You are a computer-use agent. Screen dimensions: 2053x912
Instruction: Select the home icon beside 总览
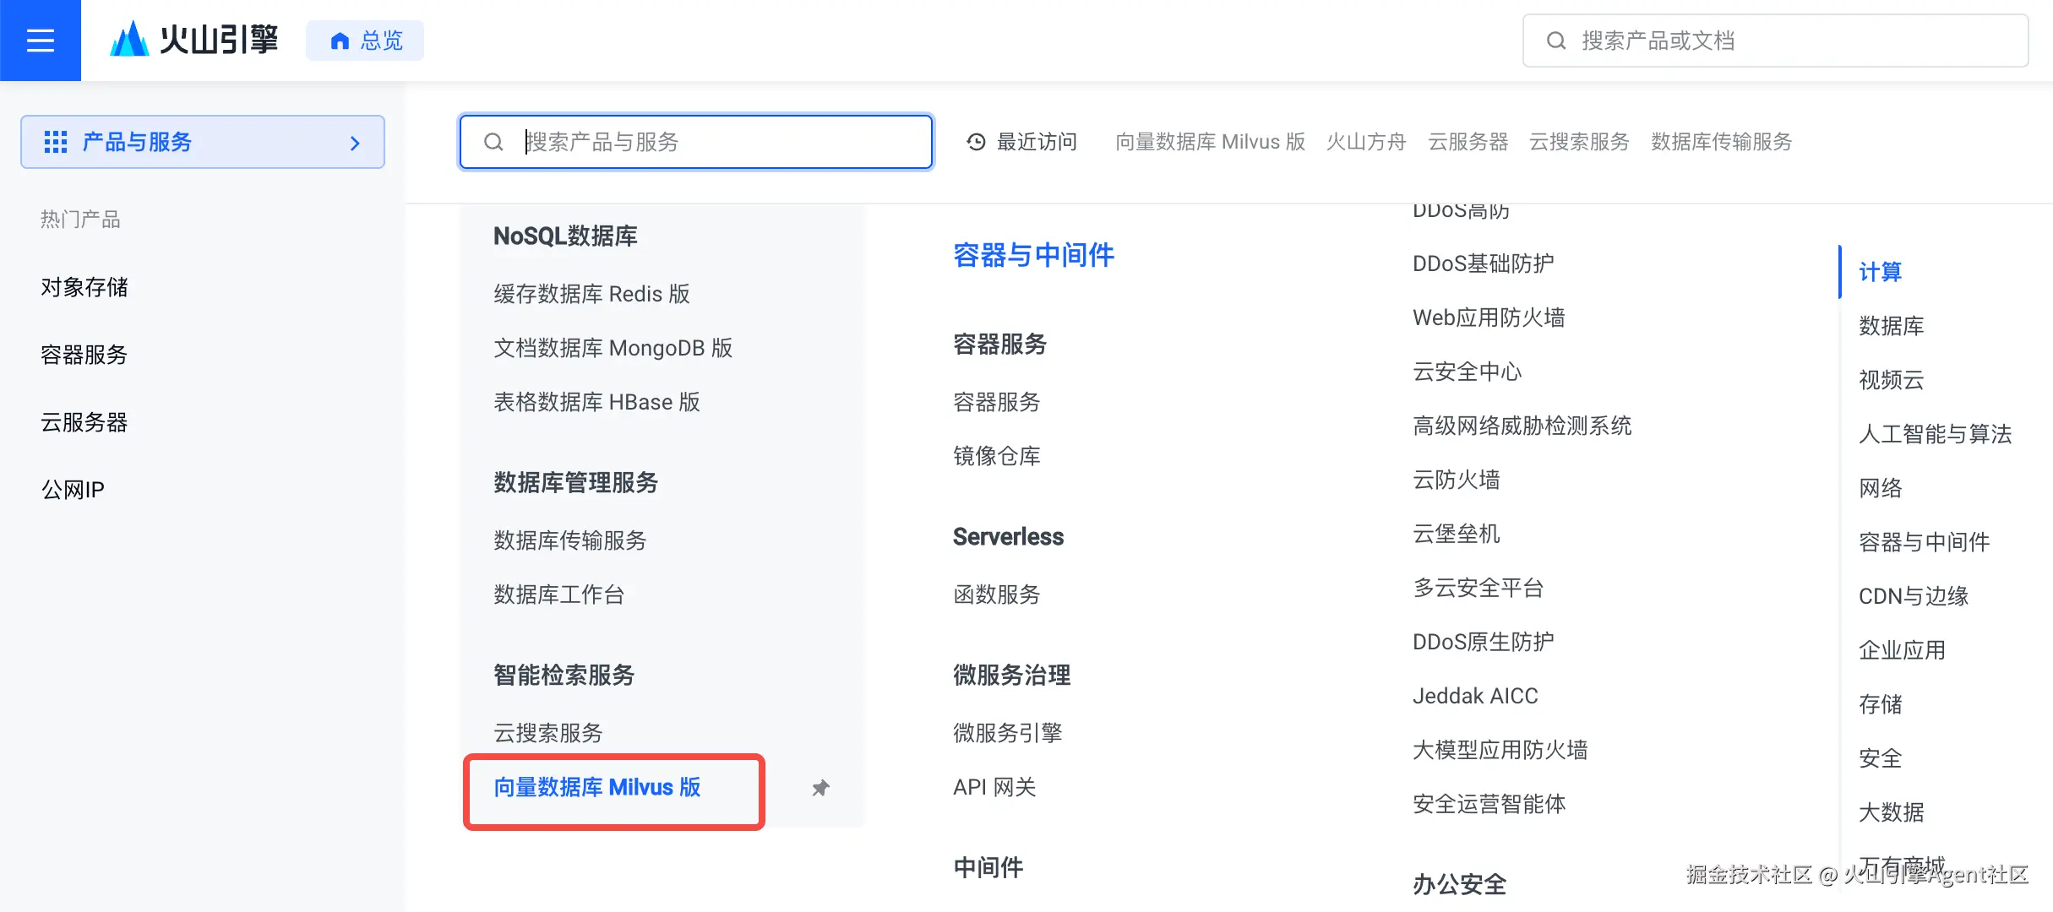(339, 40)
